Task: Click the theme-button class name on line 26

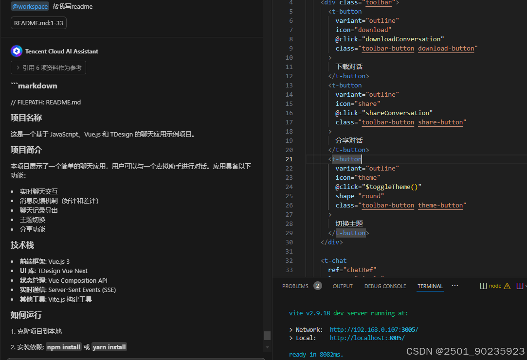Action: point(440,206)
